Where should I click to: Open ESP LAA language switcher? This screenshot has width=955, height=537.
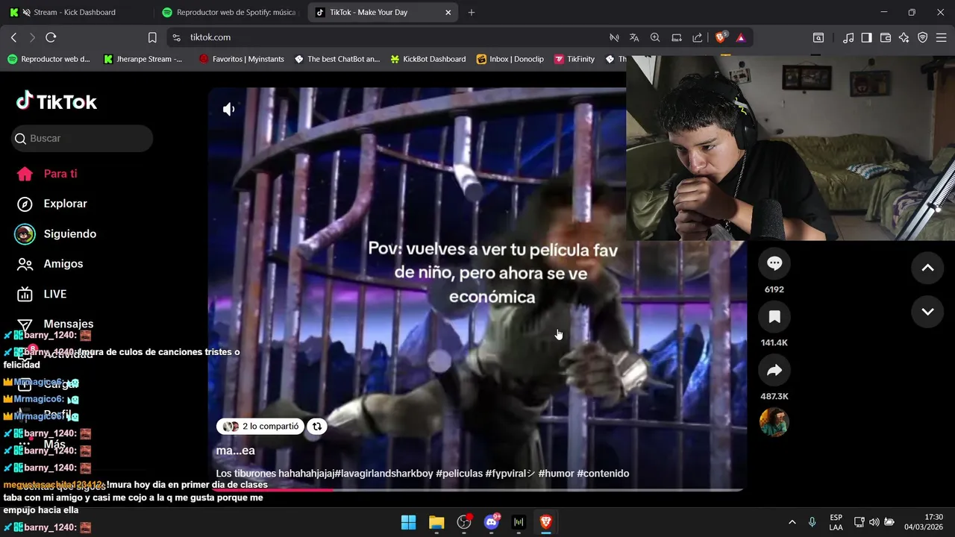pos(836,522)
